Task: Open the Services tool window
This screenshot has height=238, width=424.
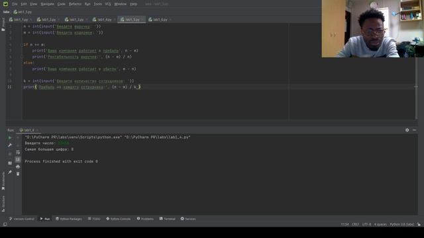Action: pyautogui.click(x=188, y=219)
